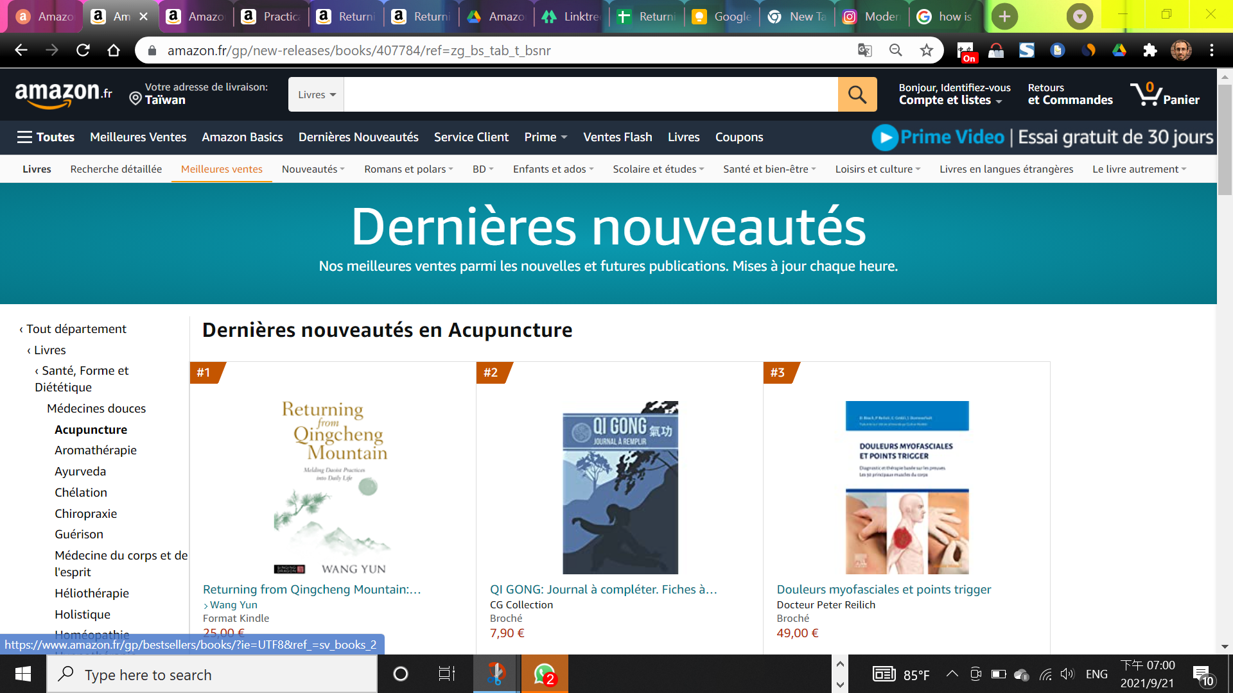Click the Douleurs myofasciales book cover
Viewport: 1233px width, 693px height.
(907, 488)
